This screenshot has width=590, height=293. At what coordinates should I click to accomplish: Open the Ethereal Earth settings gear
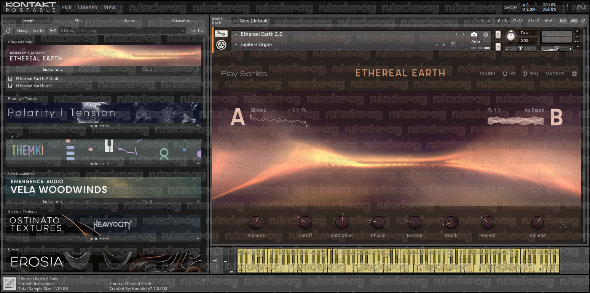[x=574, y=74]
